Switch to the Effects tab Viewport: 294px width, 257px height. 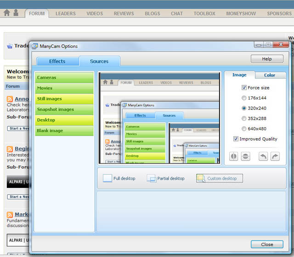[x=57, y=61]
